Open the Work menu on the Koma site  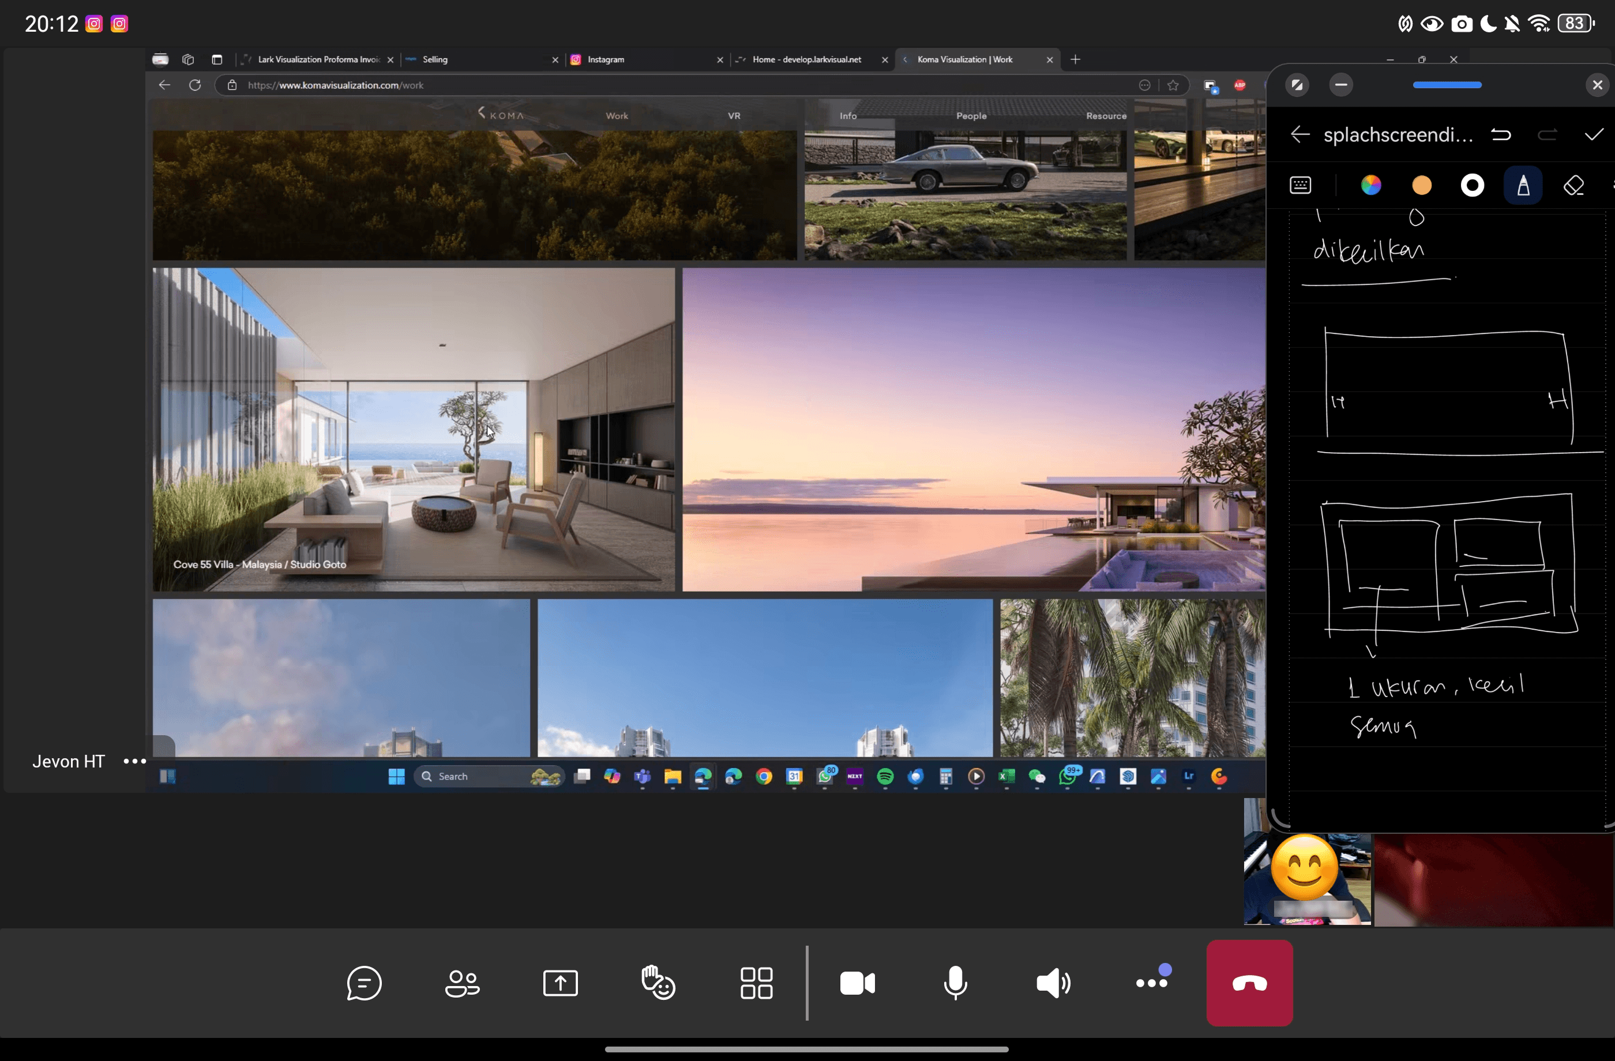point(616,116)
